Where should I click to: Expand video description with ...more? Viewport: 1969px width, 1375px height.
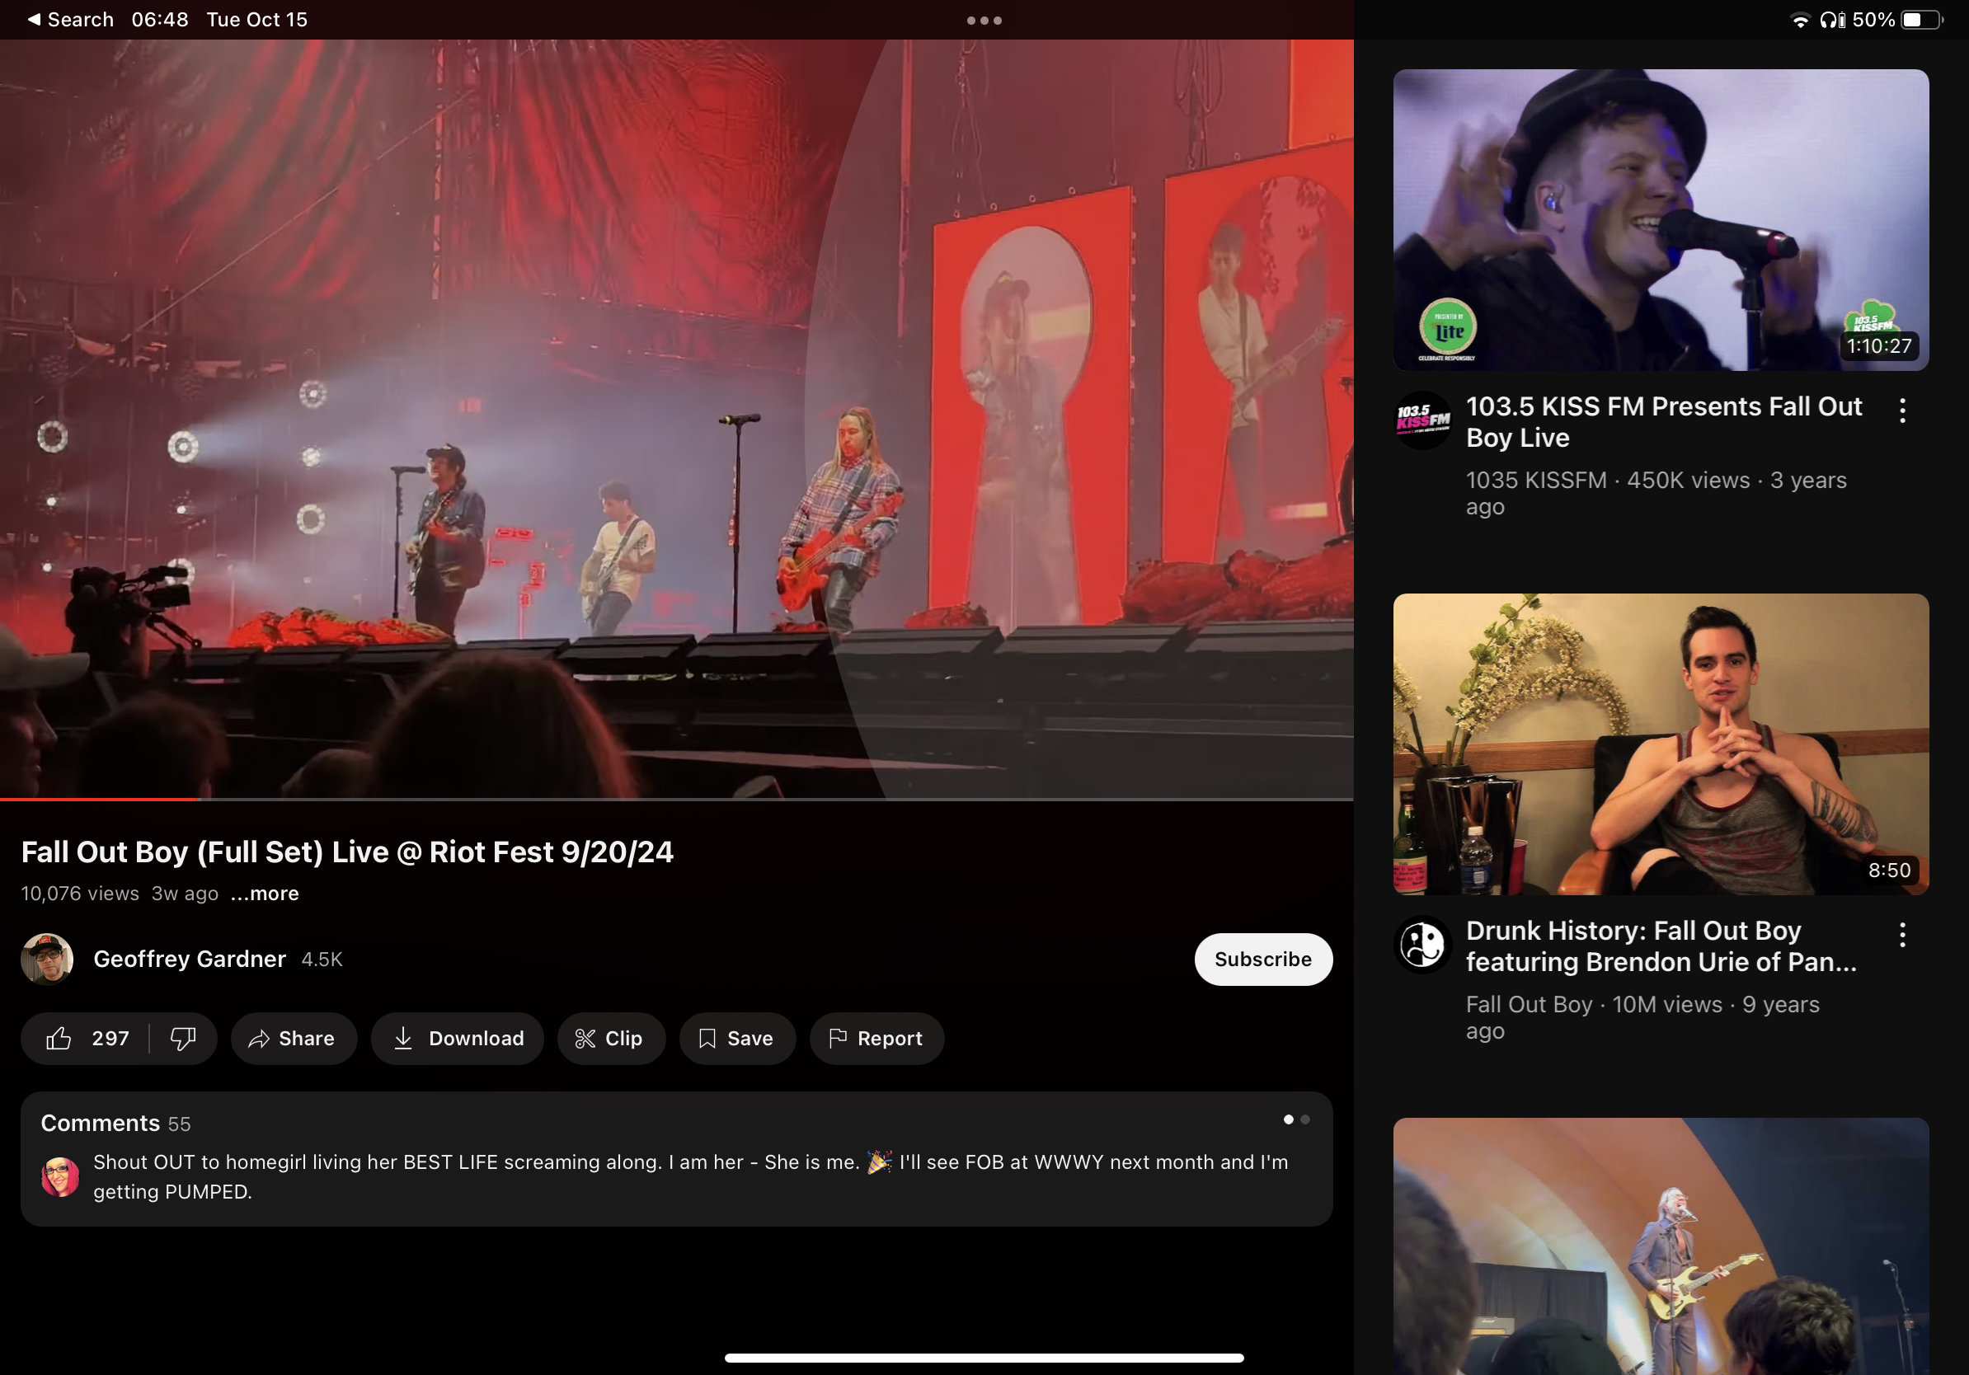click(x=265, y=894)
